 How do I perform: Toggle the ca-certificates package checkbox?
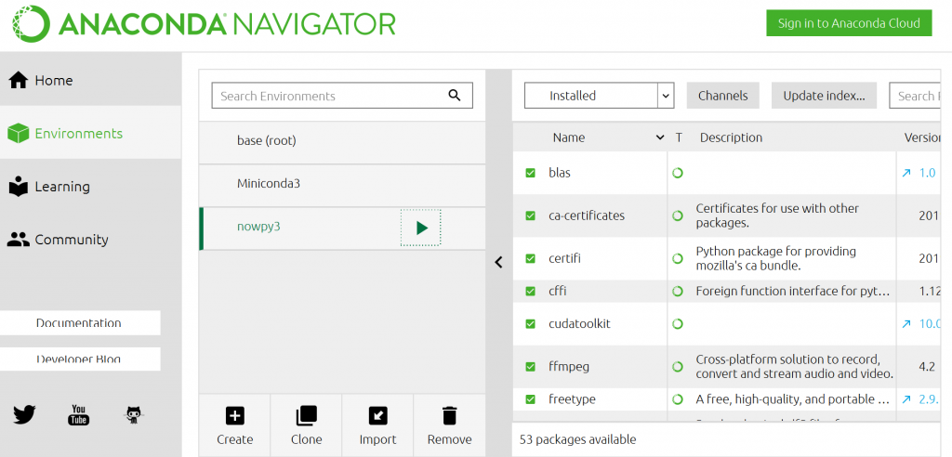[531, 215]
